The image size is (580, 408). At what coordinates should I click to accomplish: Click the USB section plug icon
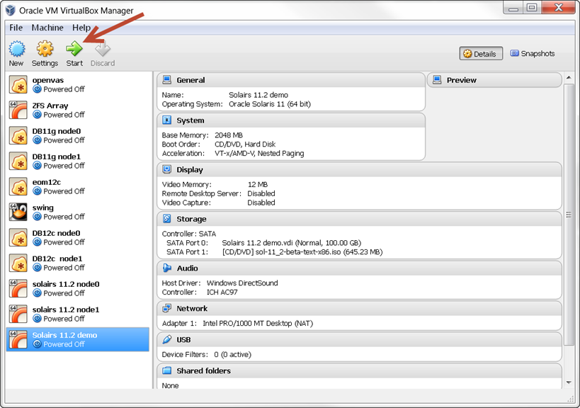coord(167,339)
